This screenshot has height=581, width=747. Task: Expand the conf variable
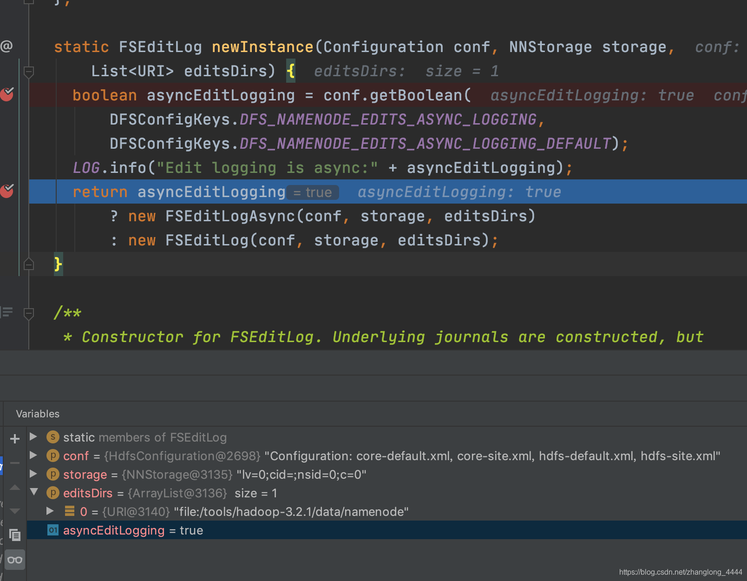pos(33,456)
